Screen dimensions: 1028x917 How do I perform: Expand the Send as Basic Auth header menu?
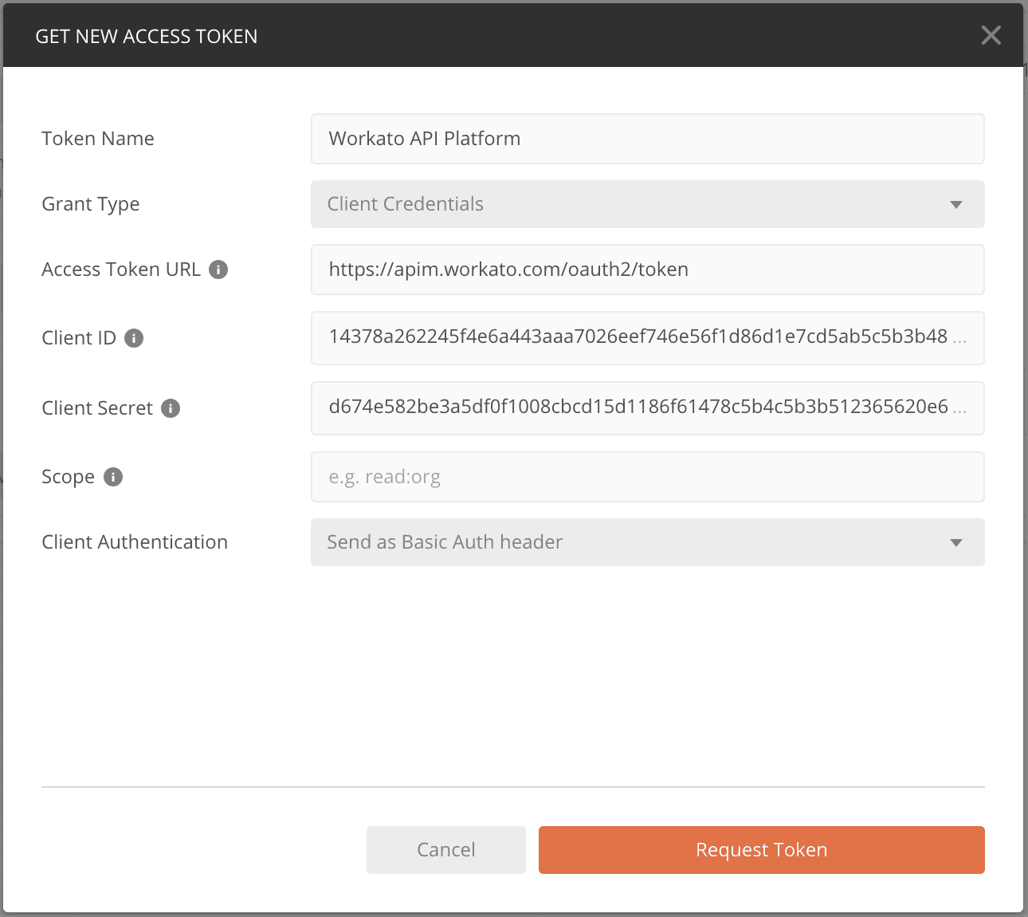click(x=647, y=542)
